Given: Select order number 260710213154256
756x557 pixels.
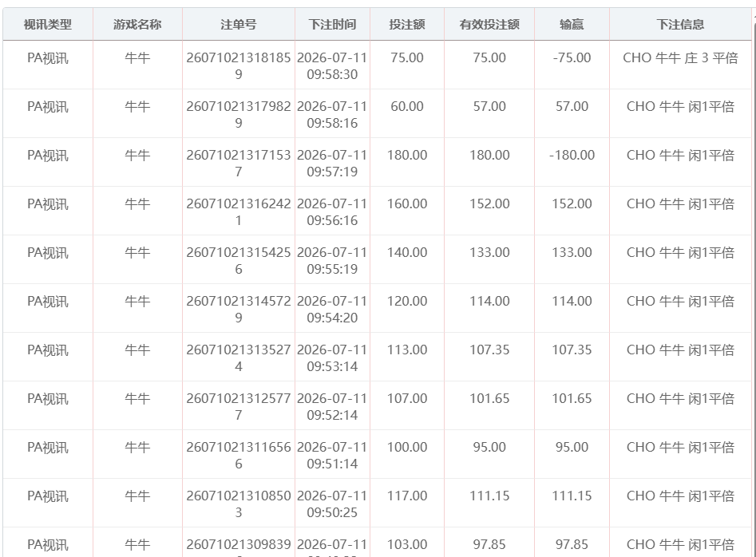Looking at the screenshot, I should tap(238, 261).
